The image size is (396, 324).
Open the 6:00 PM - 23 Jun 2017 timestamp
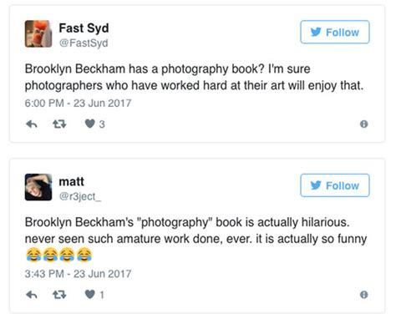pyautogui.click(x=78, y=104)
